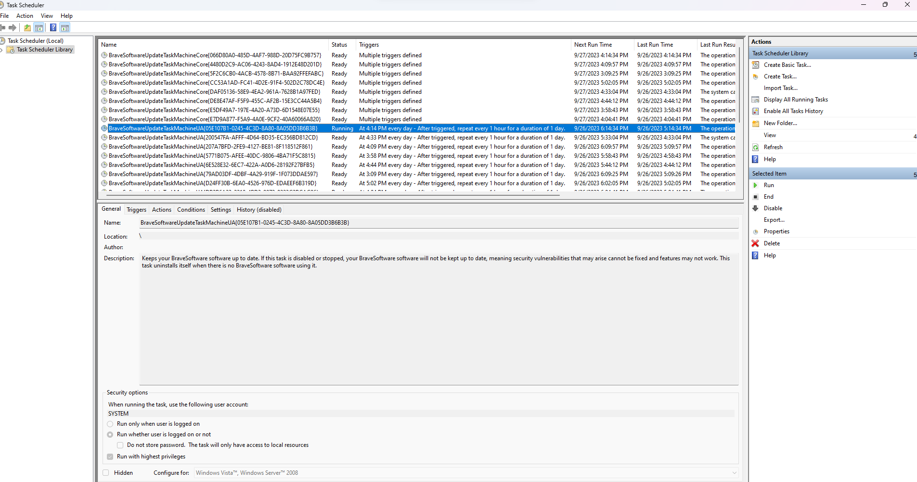Select Run only when user is logged on
This screenshot has height=482, width=917.
[110, 424]
